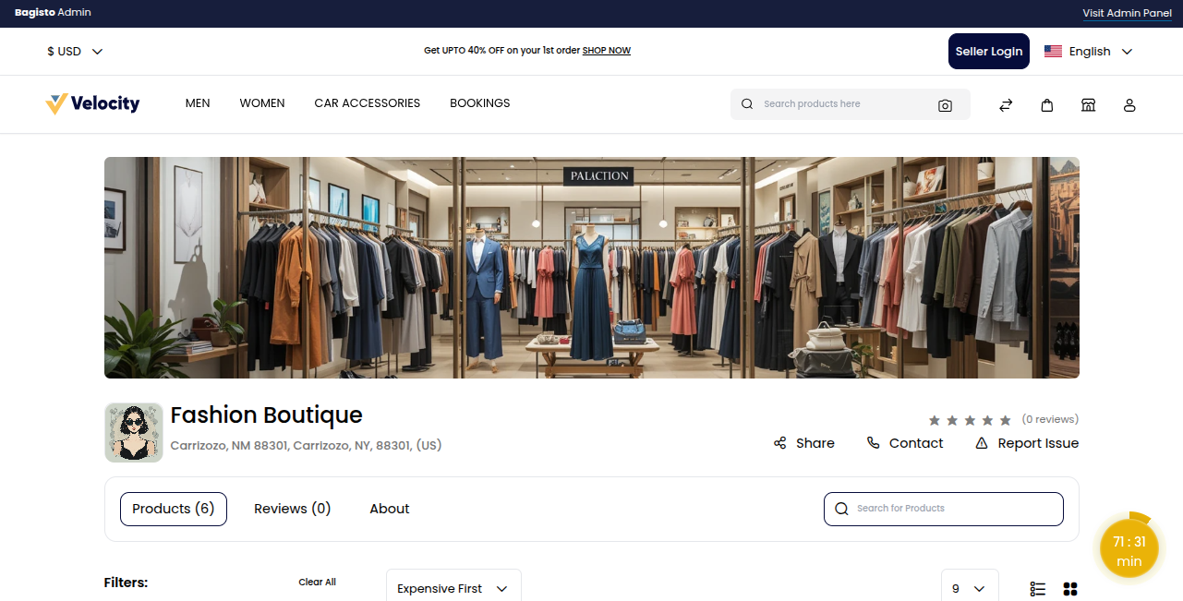
Task: Open the user account profile icon
Action: point(1129,104)
